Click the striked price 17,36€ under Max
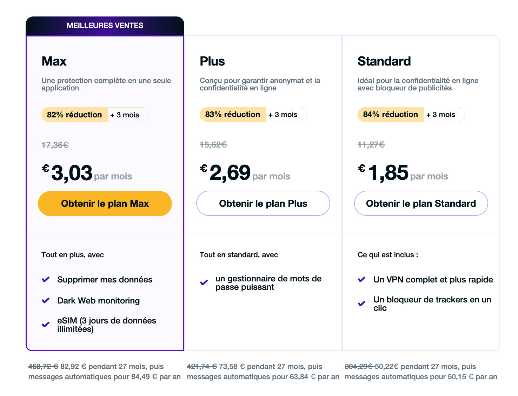This screenshot has height=396, width=518. point(55,144)
